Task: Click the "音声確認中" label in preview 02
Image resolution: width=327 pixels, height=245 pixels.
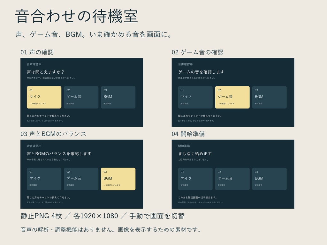Action: pos(186,64)
